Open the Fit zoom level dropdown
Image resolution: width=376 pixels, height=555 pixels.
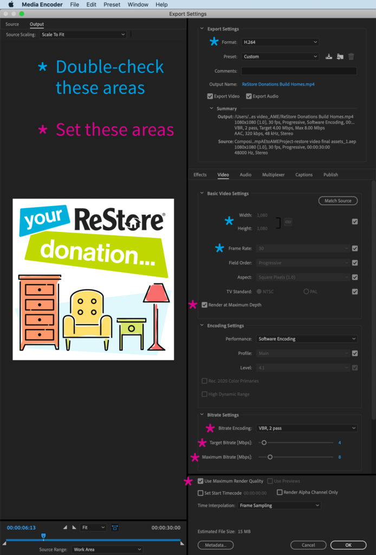(x=93, y=527)
